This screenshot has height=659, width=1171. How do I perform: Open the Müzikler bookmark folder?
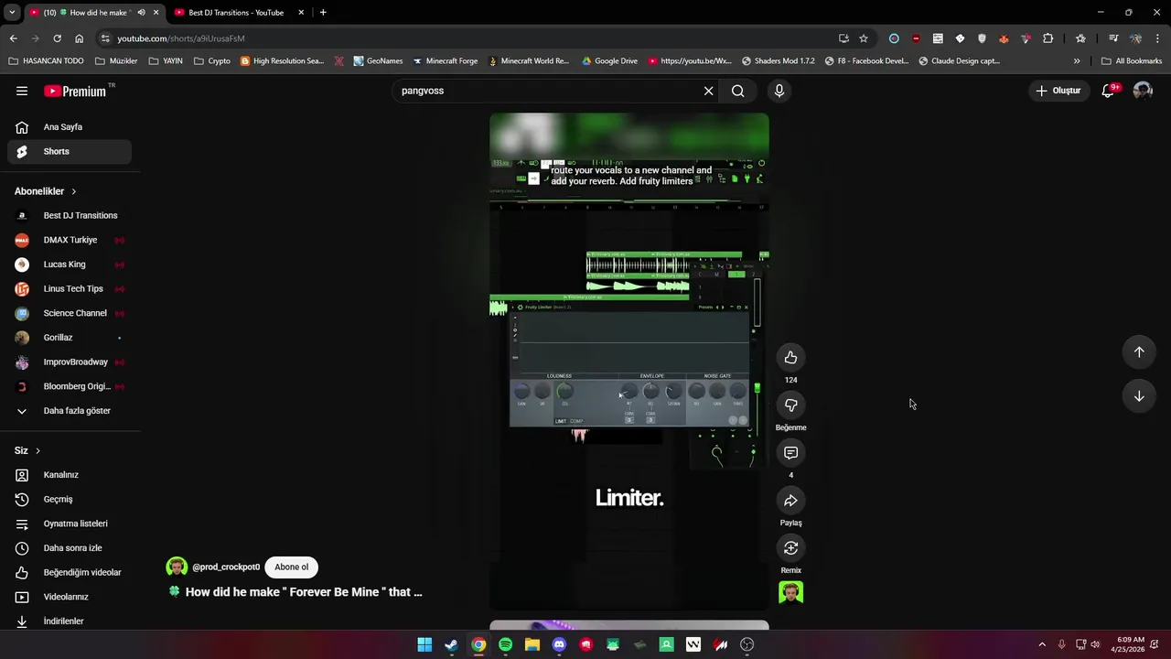114,61
